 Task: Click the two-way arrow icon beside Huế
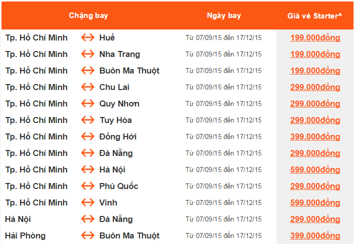[x=88, y=37]
